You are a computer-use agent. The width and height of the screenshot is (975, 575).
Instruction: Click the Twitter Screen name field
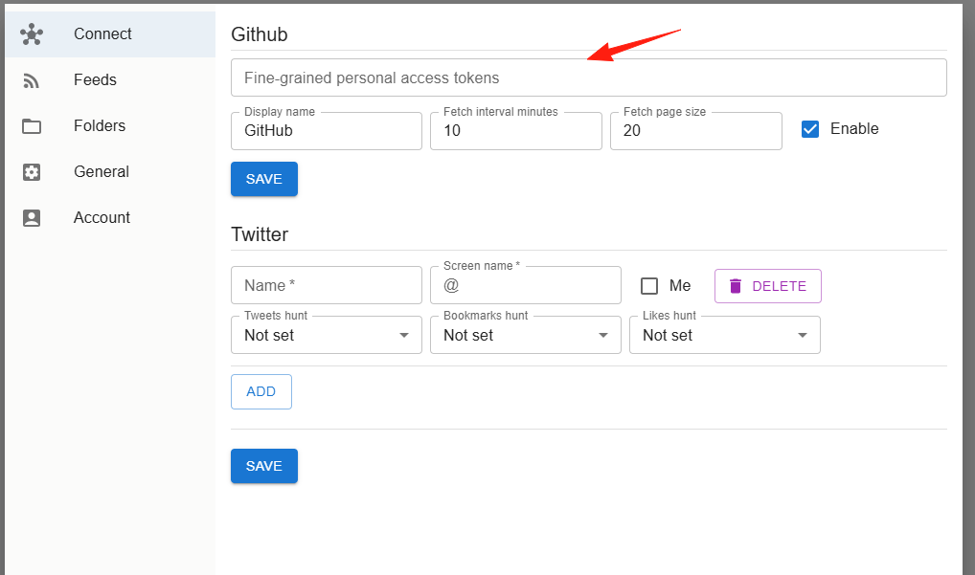click(526, 286)
